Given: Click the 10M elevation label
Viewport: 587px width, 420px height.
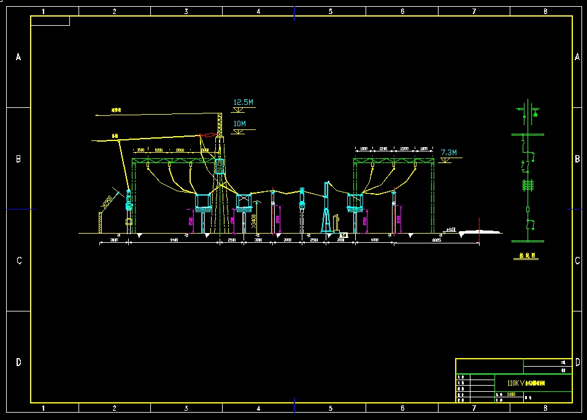Looking at the screenshot, I should coord(239,124).
